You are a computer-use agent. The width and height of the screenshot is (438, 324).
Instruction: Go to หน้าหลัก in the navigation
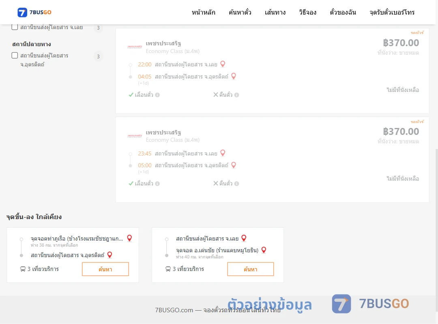[203, 13]
